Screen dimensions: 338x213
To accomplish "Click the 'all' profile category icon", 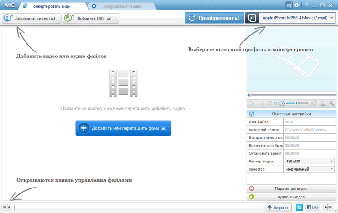I will click(x=252, y=18).
